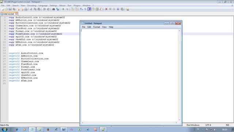Image resolution: width=234 pixels, height=132 pixels.
Task: Click the Zoom Out toolbar icon
Action: 67,9
